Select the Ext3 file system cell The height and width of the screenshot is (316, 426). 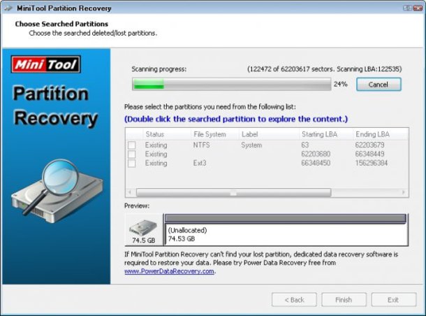(x=200, y=163)
